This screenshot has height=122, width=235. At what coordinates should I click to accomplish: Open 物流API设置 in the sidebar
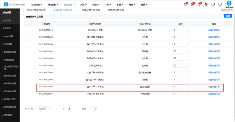click(x=10, y=99)
